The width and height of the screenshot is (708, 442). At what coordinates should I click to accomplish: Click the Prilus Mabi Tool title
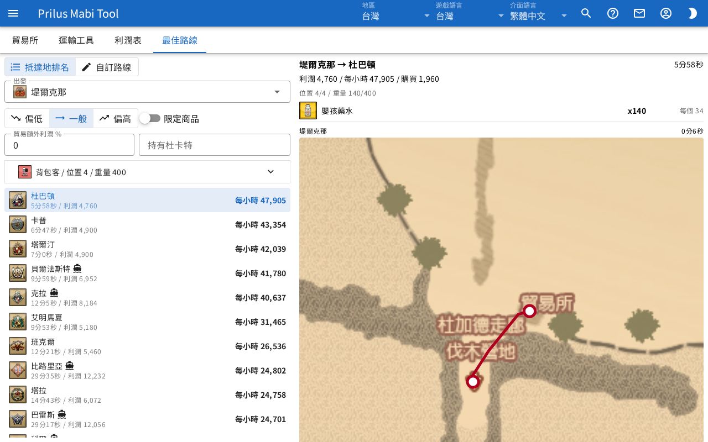click(78, 13)
